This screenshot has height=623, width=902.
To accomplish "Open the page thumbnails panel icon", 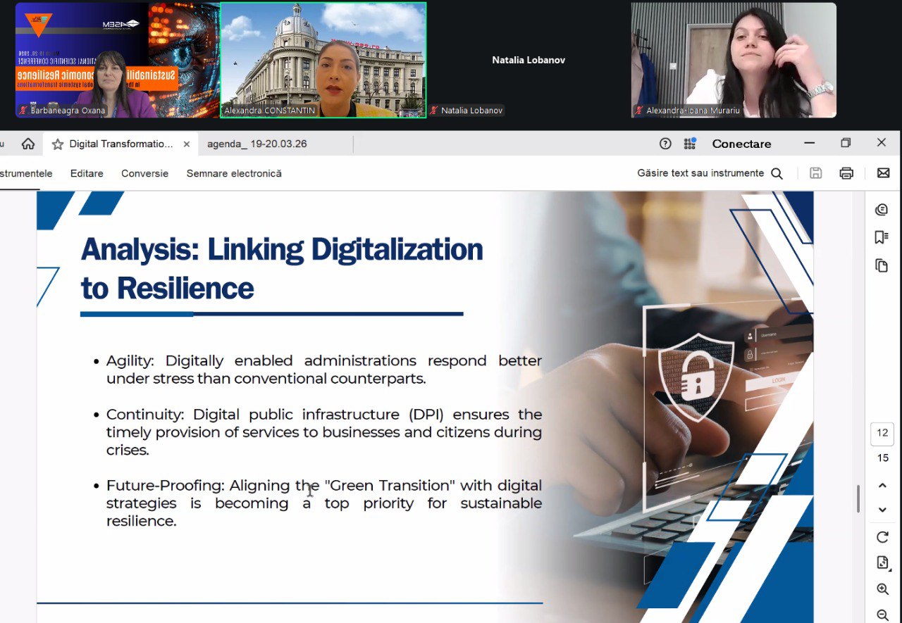I will (x=882, y=265).
